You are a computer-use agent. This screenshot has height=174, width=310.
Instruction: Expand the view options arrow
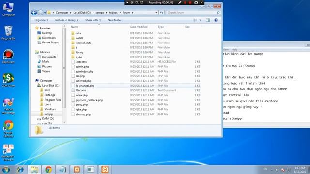point(200,20)
